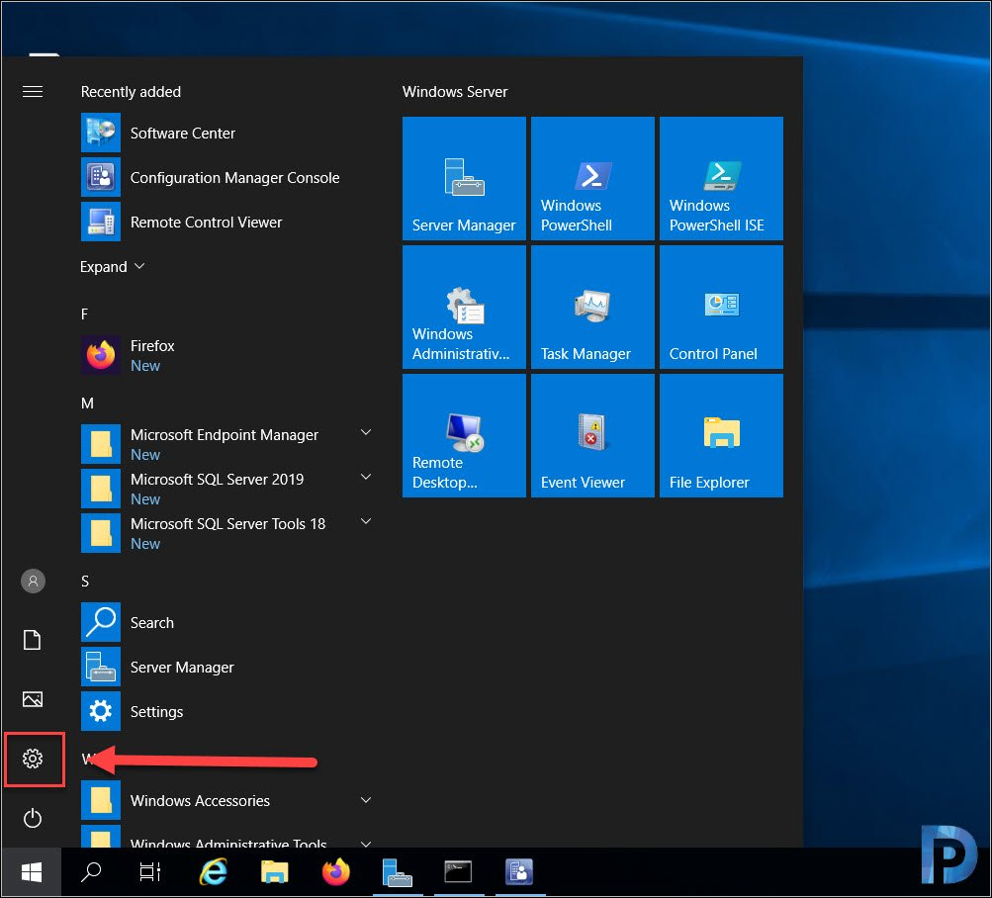
Task: Click the M section letter header
Action: [87, 404]
